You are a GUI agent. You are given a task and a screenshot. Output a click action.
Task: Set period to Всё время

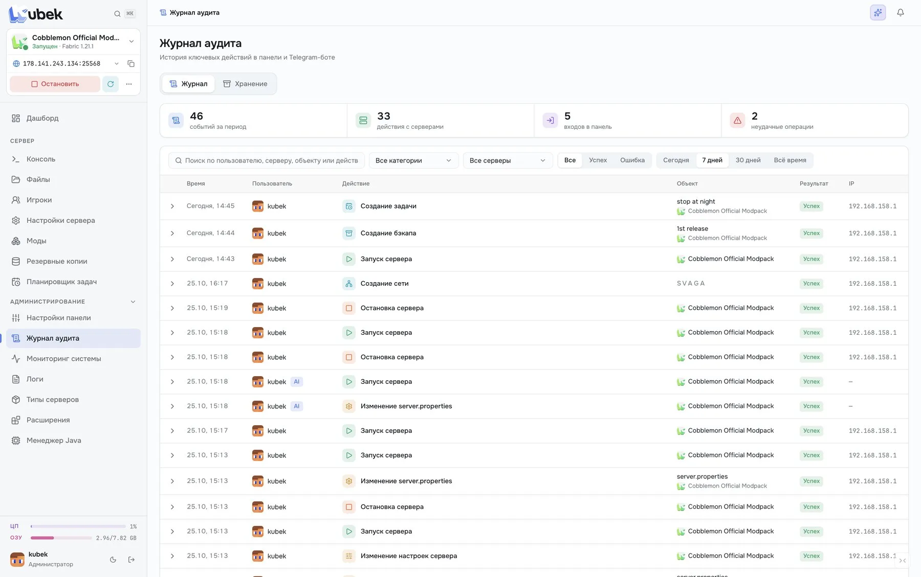tap(790, 160)
